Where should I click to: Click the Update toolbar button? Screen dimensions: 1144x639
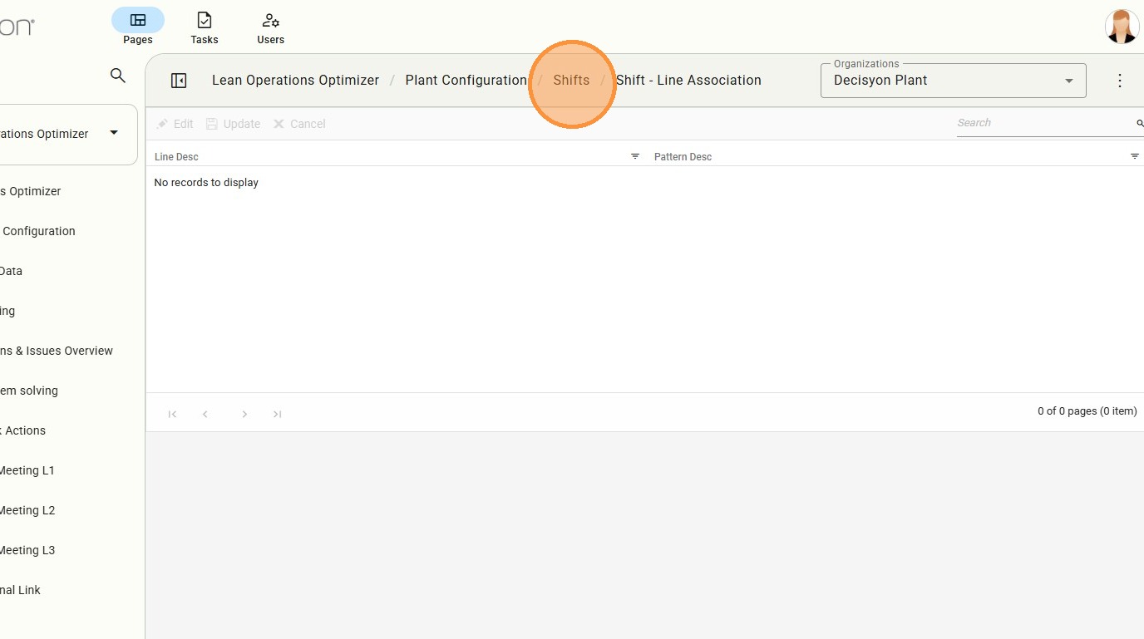(x=234, y=124)
